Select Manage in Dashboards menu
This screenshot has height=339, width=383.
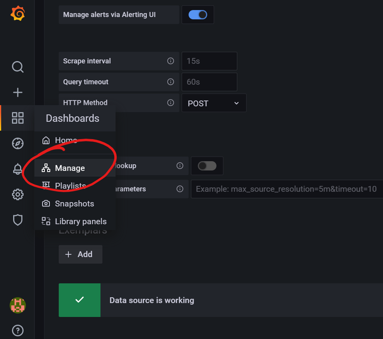(x=70, y=168)
